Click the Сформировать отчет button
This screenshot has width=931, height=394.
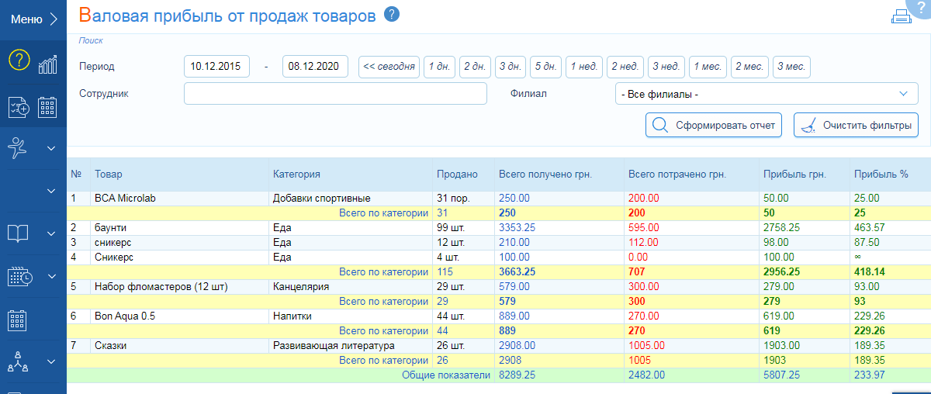click(x=714, y=125)
